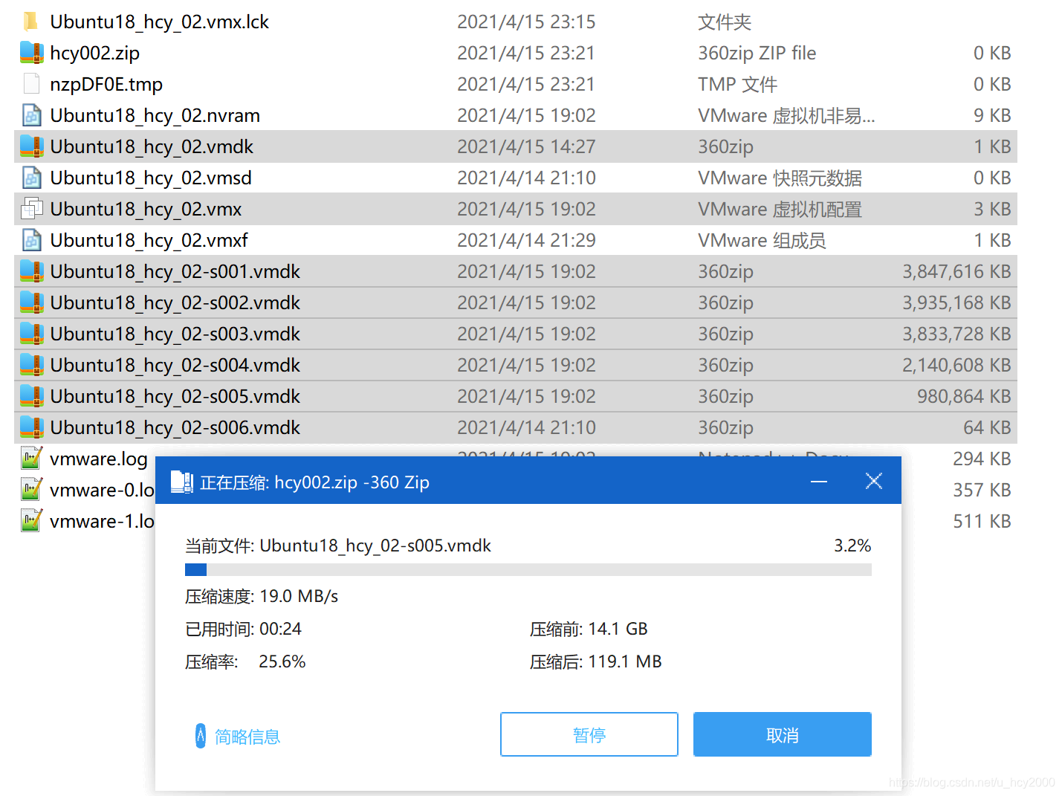
Task: Select file name Ubuntu18_hcy_02-s004.vmdk
Action: (x=175, y=366)
